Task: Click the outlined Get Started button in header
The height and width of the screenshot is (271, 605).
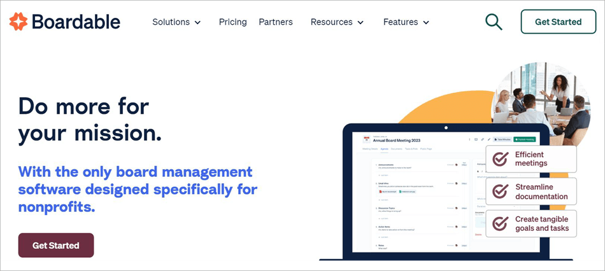Action: 558,22
